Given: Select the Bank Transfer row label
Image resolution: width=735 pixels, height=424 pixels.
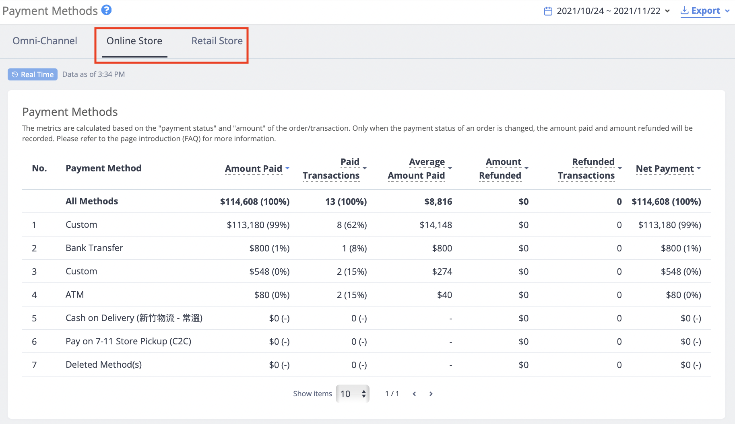Looking at the screenshot, I should click(94, 248).
